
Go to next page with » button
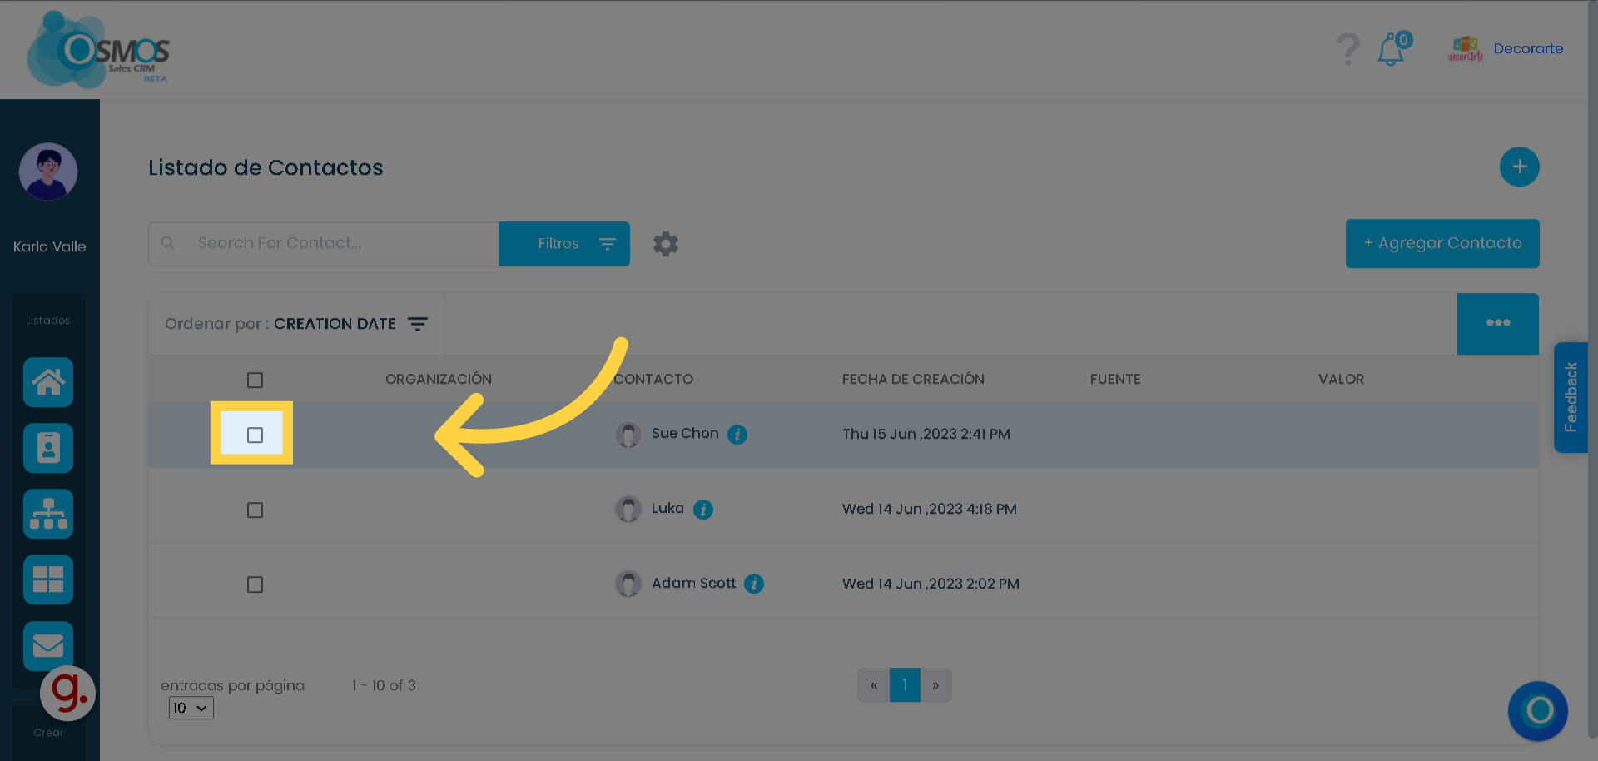click(935, 685)
